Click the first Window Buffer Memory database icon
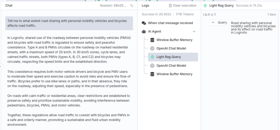The image size is (280, 130). pyautogui.click(x=152, y=40)
